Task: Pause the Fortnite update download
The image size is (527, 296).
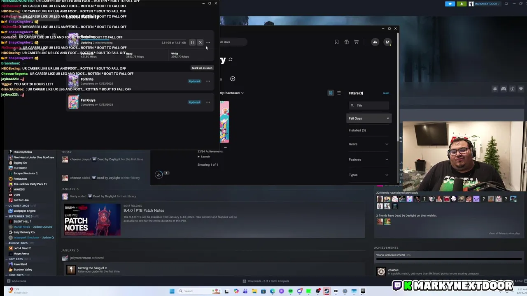Action: (192, 42)
